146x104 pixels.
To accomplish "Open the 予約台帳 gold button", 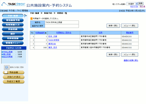I will click(14, 72).
